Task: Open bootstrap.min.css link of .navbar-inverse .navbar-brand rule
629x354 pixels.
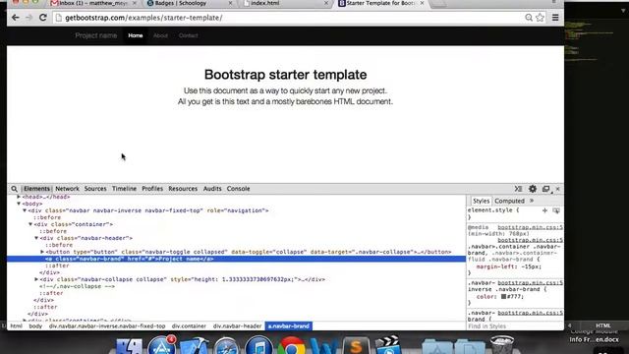Action: click(x=530, y=282)
